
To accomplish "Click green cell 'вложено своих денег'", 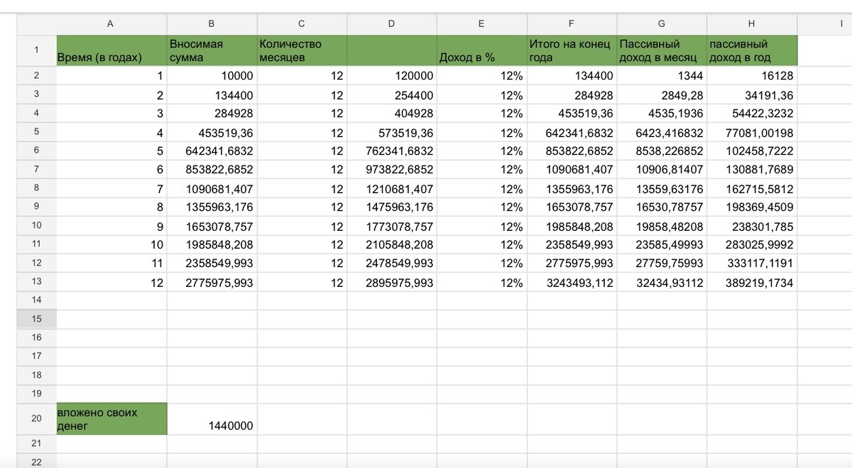I will click(x=111, y=418).
